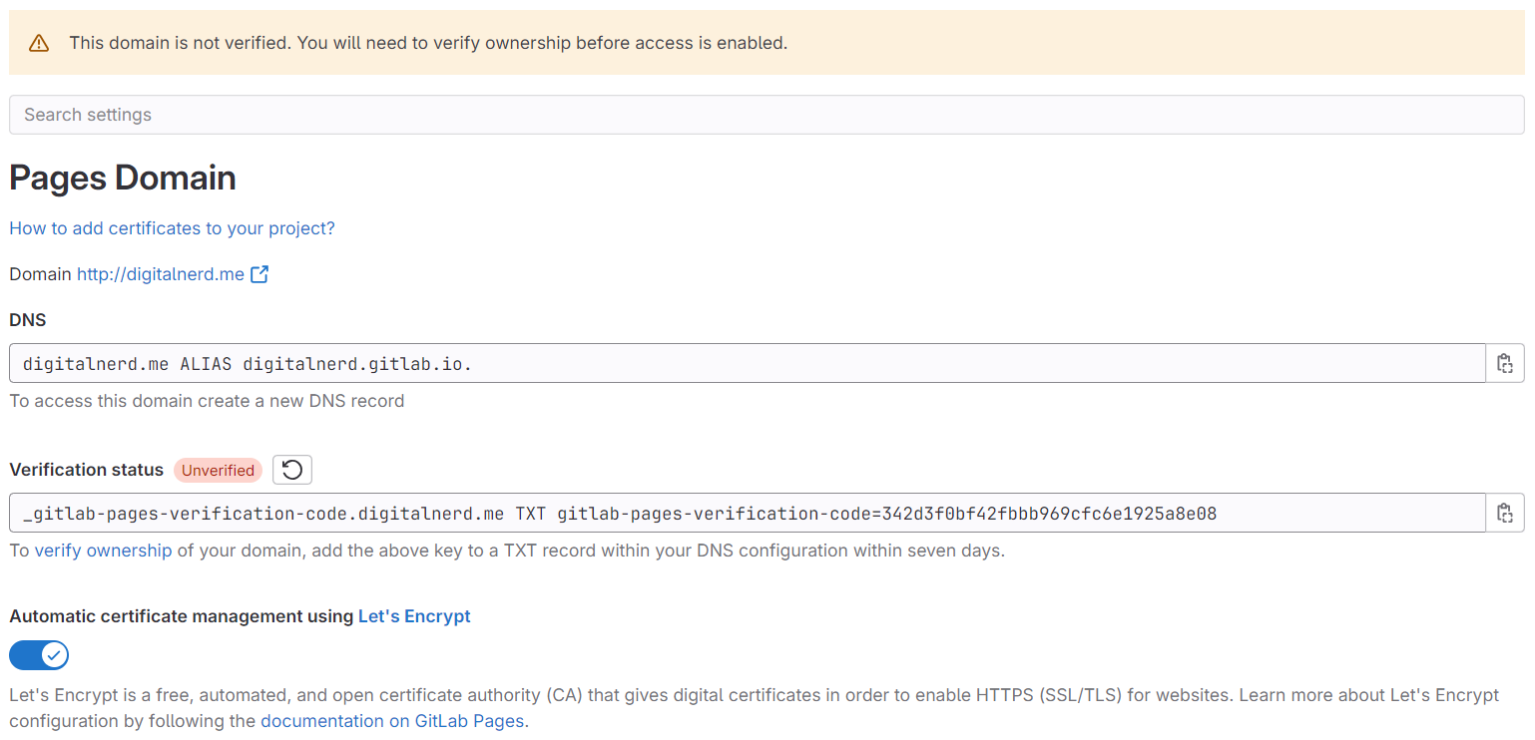1535x740 pixels.
Task: Click 'To access this domain' help text
Action: [207, 401]
